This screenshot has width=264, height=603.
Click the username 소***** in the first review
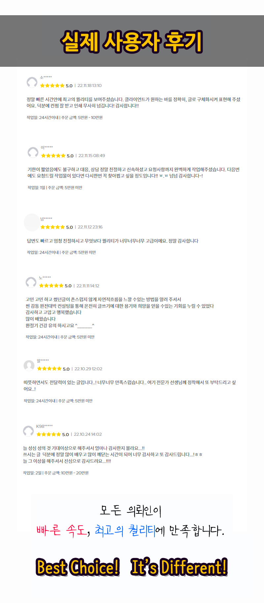(x=46, y=77)
